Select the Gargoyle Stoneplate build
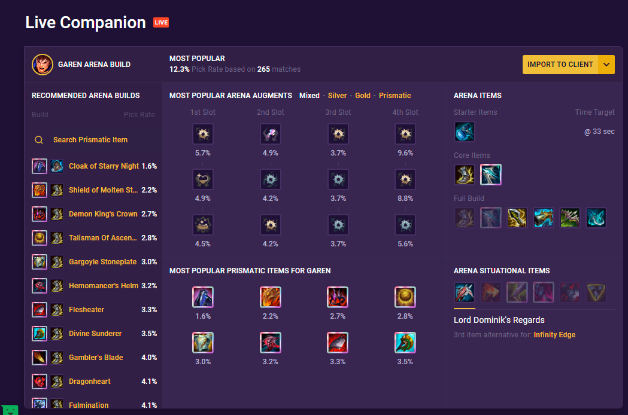628x415 pixels. pyautogui.click(x=102, y=262)
